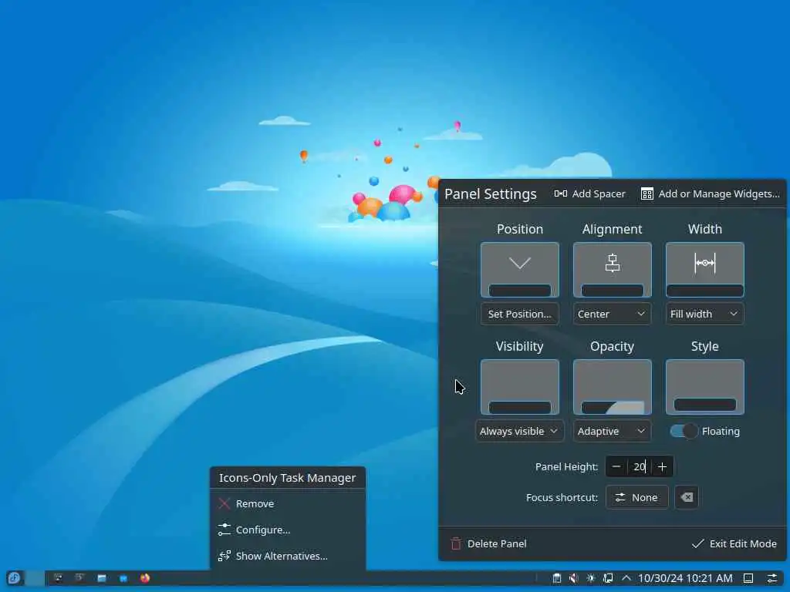The height and width of the screenshot is (592, 790).
Task: Expand the hidden system tray icons arrow
Action: (x=626, y=578)
